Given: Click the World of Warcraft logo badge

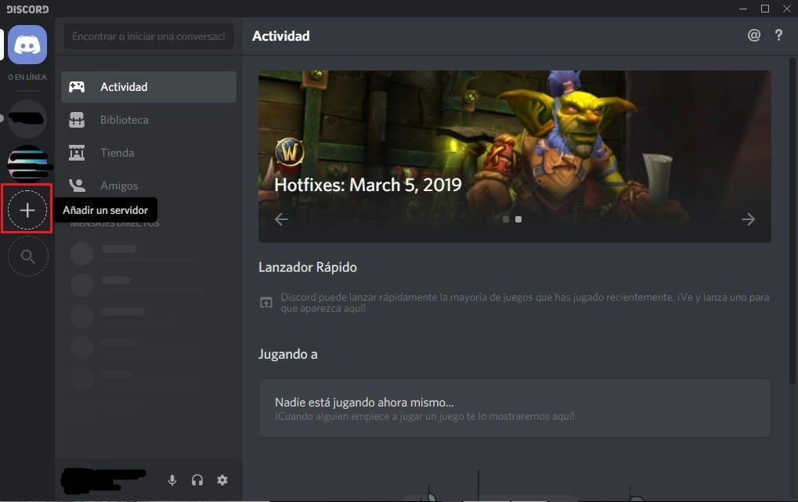Looking at the screenshot, I should pyautogui.click(x=290, y=152).
